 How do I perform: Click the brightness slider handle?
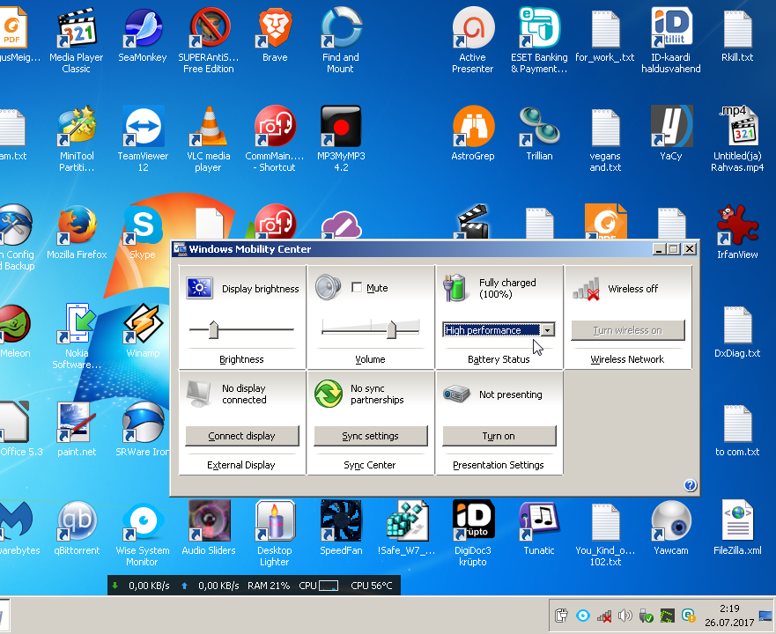click(213, 330)
